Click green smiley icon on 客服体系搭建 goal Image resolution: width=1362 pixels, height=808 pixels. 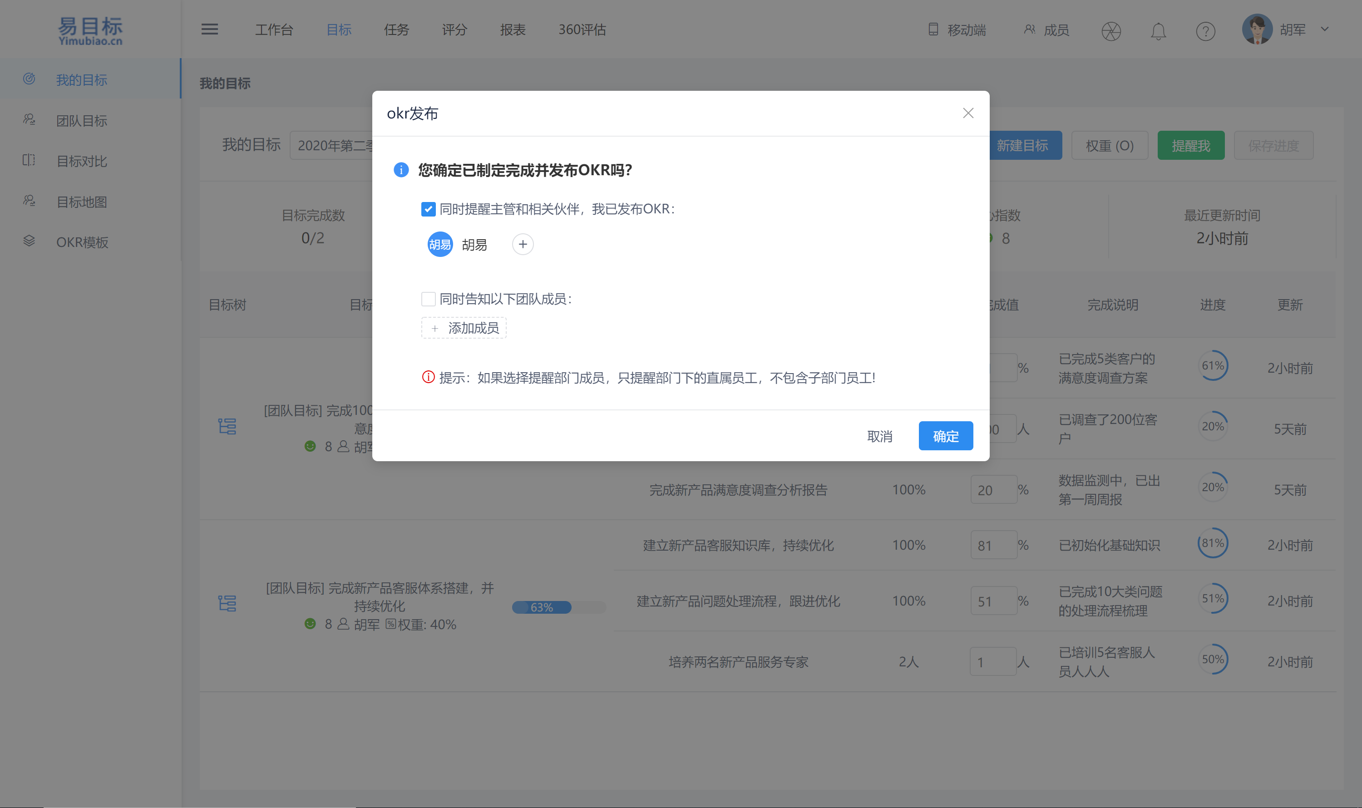tap(310, 624)
